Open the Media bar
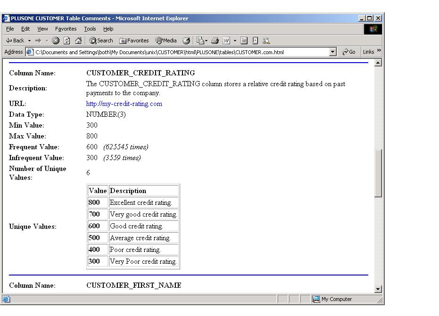 (166, 41)
